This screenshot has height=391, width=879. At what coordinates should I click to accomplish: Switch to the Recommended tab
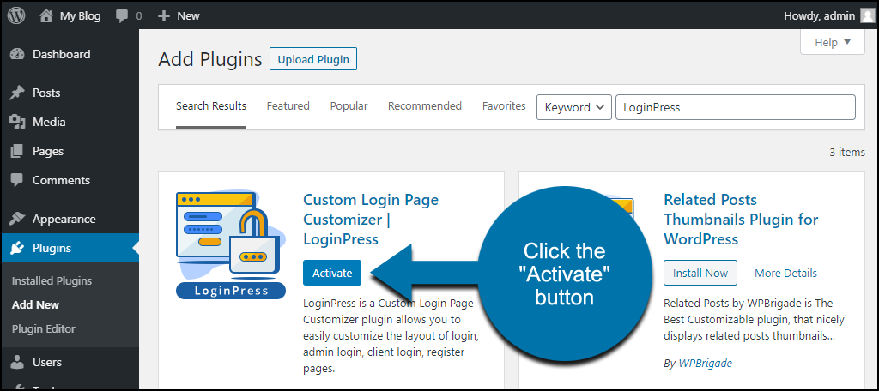[425, 105]
